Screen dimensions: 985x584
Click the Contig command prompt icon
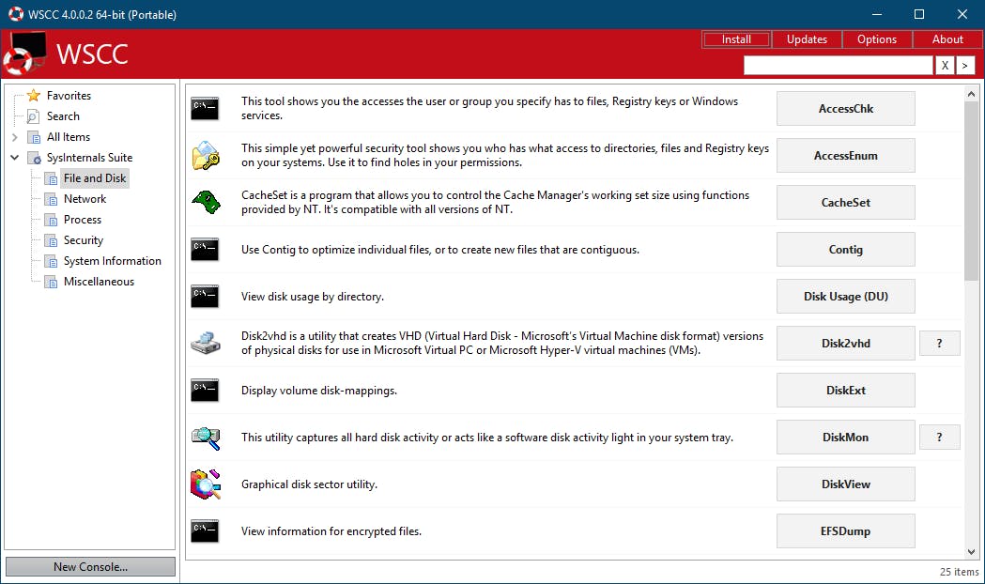[x=205, y=250]
